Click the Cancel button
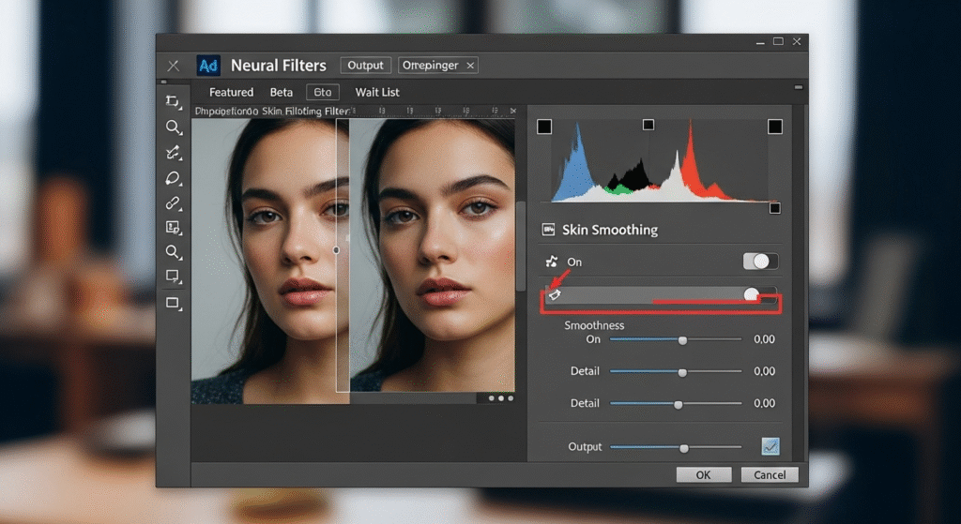This screenshot has width=961, height=524. [x=770, y=475]
